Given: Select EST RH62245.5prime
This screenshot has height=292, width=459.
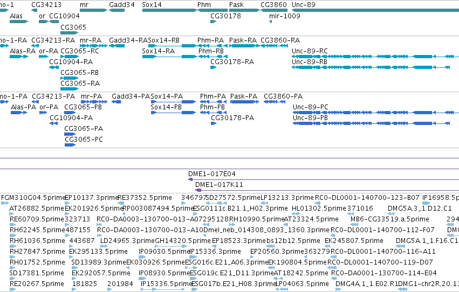Looking at the screenshot, I should pos(12,235).
